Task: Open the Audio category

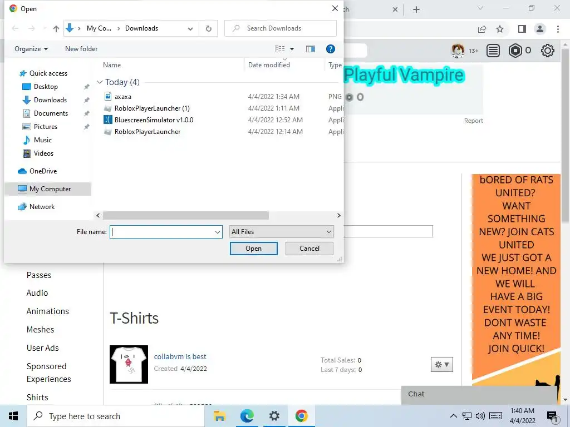Action: (x=37, y=293)
